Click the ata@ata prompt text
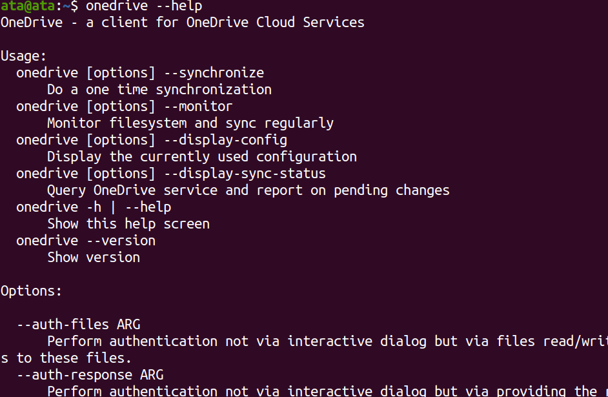Image resolution: width=608 pixels, height=397 pixels. [28, 6]
